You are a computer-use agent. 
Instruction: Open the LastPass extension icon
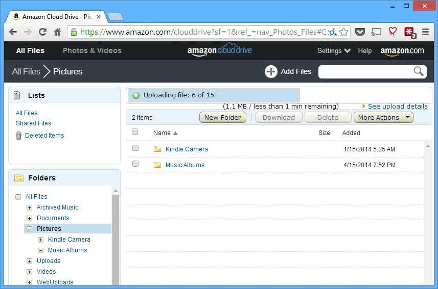pos(410,32)
